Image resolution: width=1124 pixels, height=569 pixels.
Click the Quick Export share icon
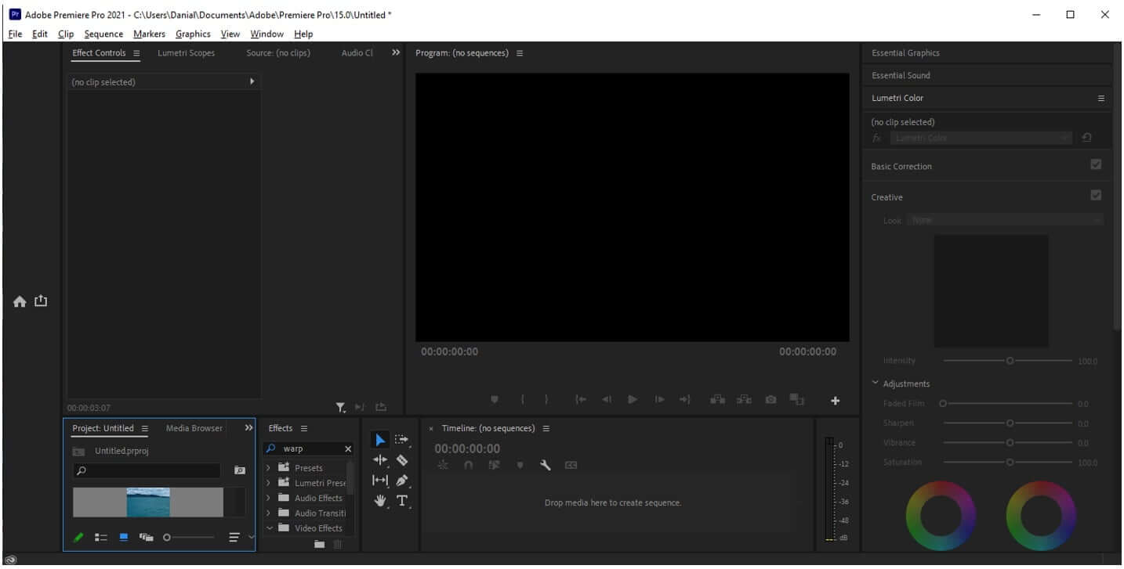[41, 301]
